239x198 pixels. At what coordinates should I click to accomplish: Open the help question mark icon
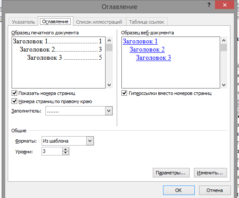(x=209, y=5)
